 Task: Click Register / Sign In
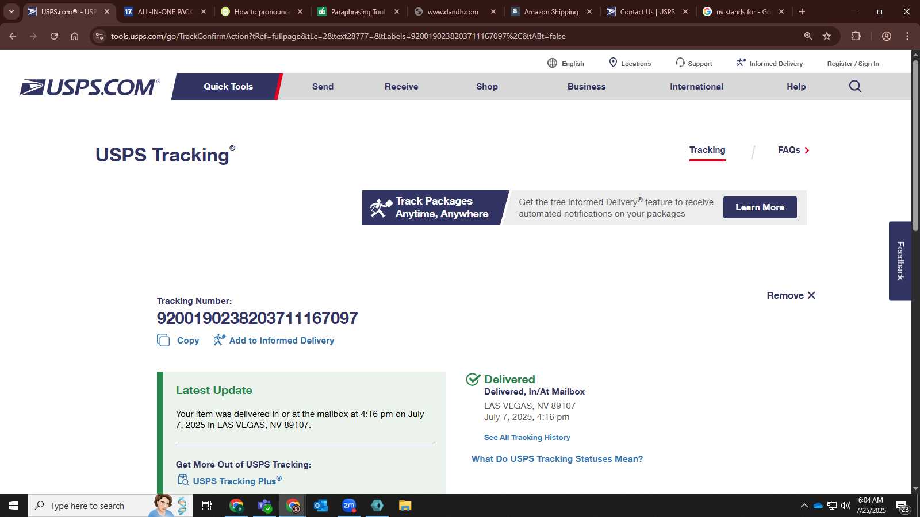click(853, 64)
